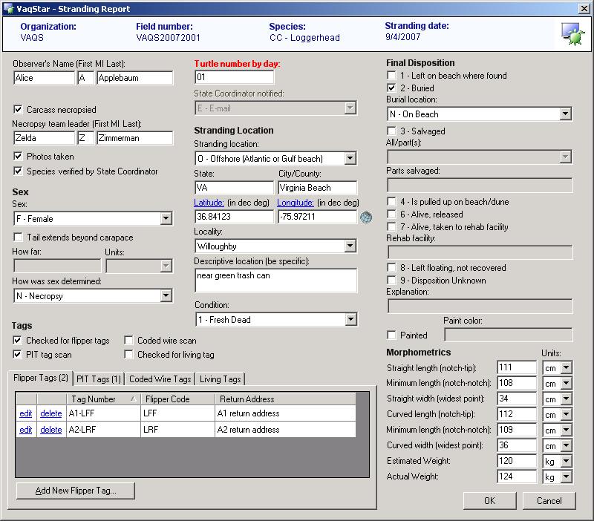This screenshot has height=521, width=594.
Task: Click delete link for tag A2-LRF
Action: pos(51,430)
